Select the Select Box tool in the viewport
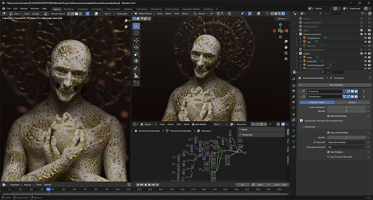This screenshot has height=200, width=373. tap(136, 26)
